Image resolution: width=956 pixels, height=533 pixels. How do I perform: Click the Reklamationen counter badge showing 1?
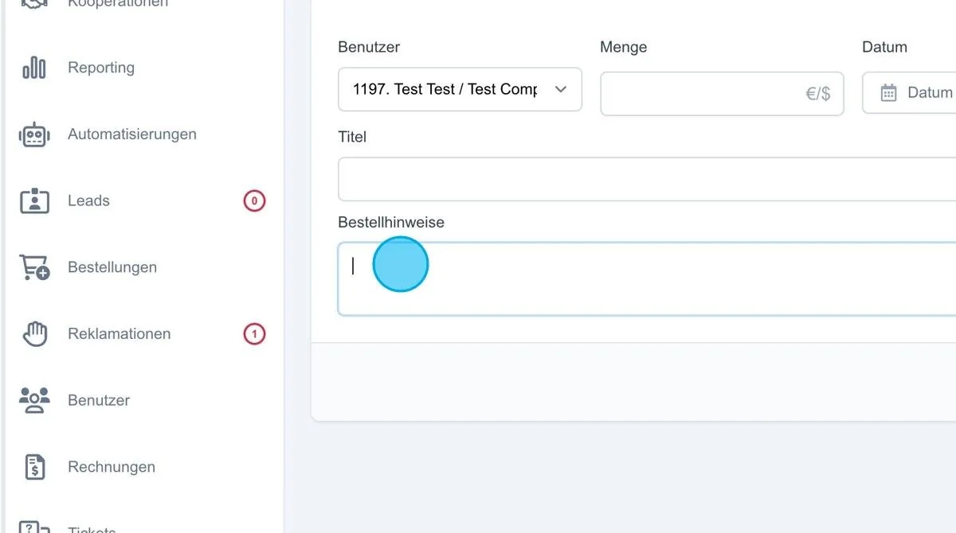click(x=254, y=334)
